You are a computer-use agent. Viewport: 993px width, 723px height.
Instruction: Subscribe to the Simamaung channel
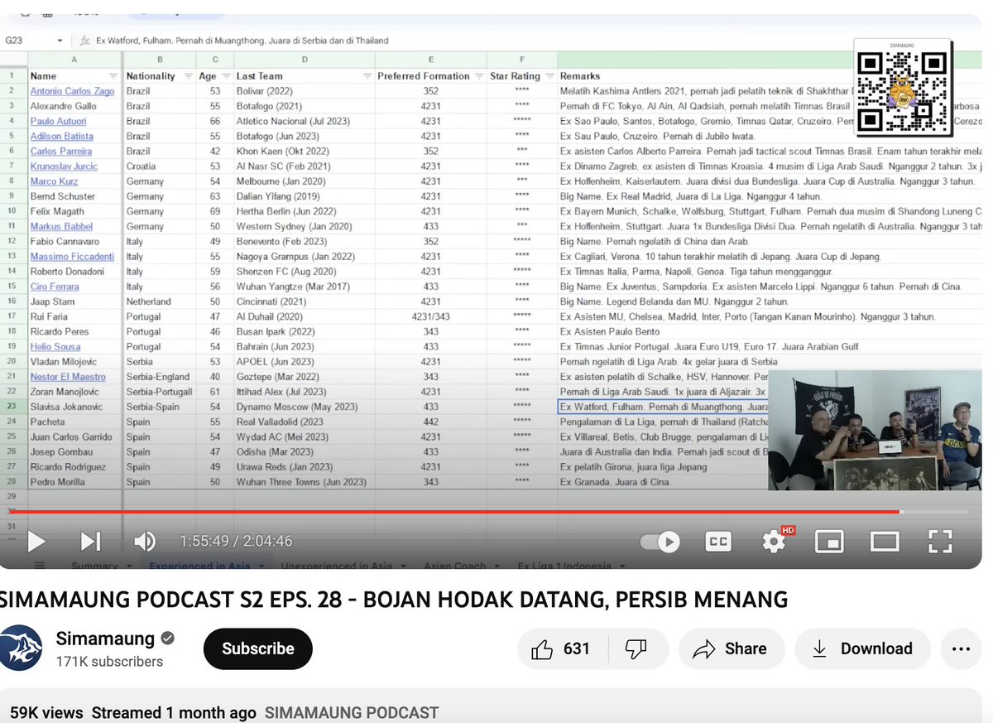coord(258,648)
